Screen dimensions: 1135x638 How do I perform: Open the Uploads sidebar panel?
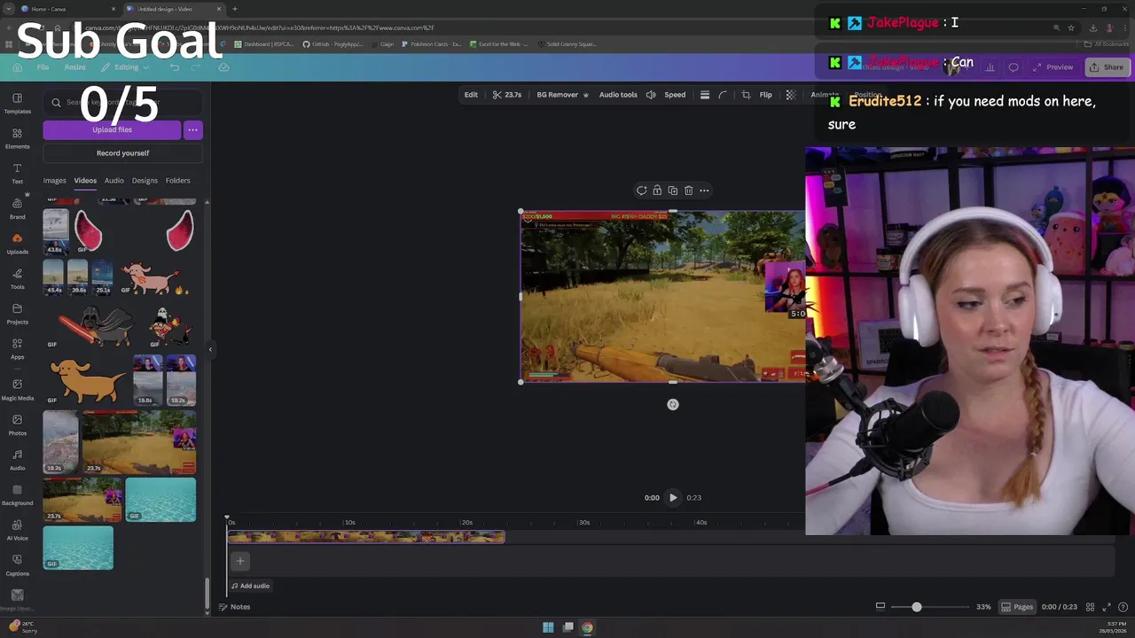[x=17, y=243]
